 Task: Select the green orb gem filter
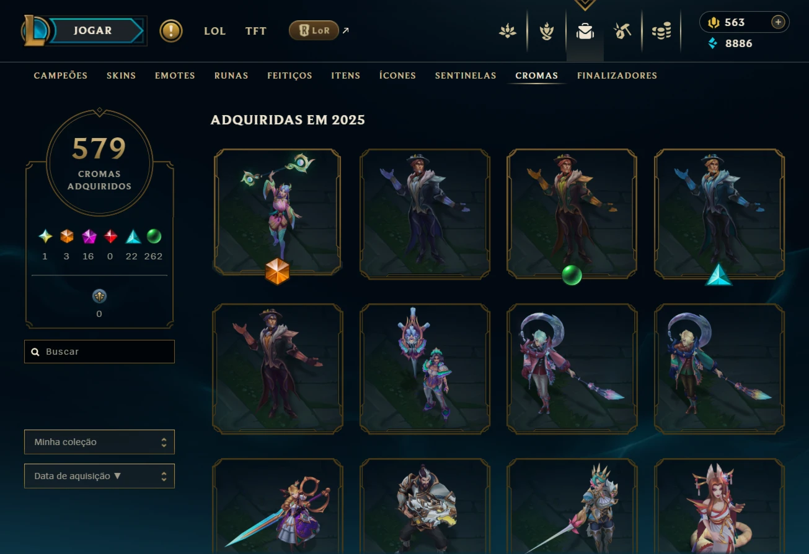click(x=154, y=236)
